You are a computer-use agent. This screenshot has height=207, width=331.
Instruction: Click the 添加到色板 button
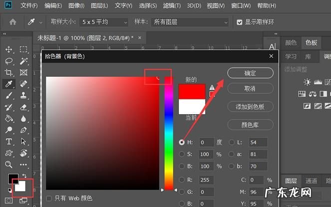coord(250,106)
